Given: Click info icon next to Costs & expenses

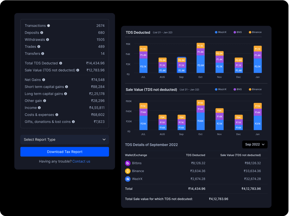Looking at the screenshot, I should [x=57, y=115].
